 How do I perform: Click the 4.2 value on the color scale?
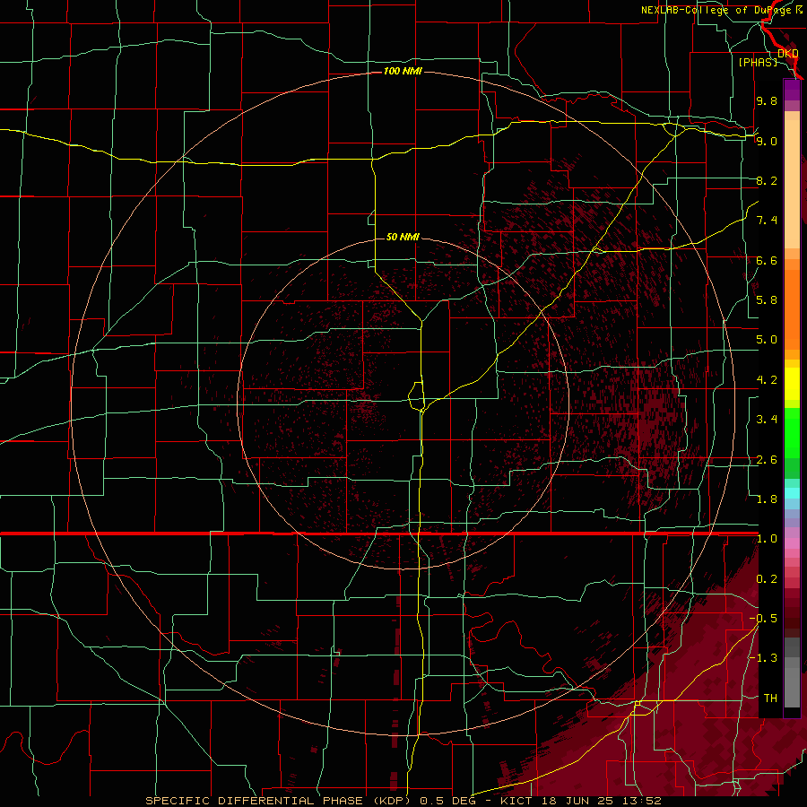click(x=767, y=380)
